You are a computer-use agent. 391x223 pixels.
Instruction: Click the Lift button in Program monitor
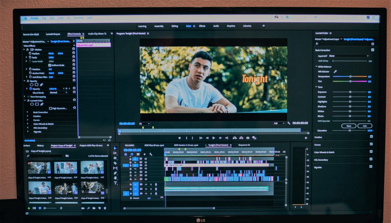click(x=235, y=138)
